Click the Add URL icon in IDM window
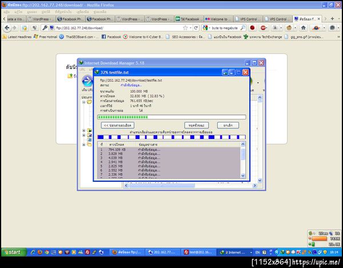343x268 pixels. [x=87, y=81]
